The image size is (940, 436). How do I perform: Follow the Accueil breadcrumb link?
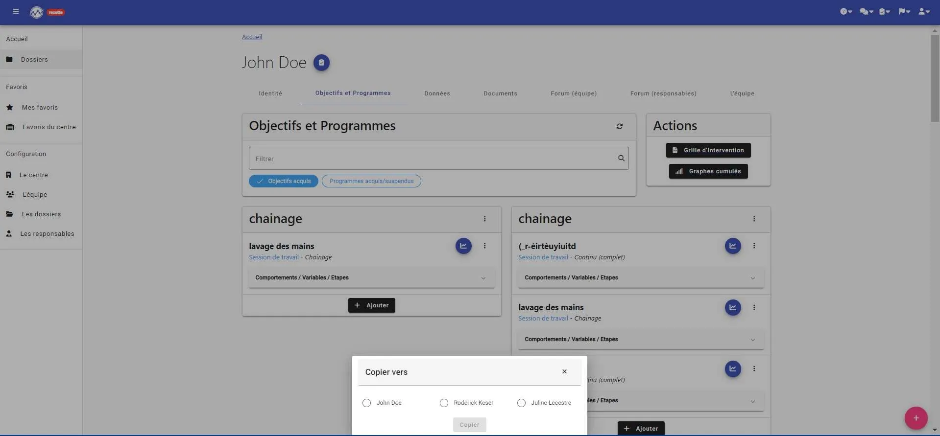[252, 37]
